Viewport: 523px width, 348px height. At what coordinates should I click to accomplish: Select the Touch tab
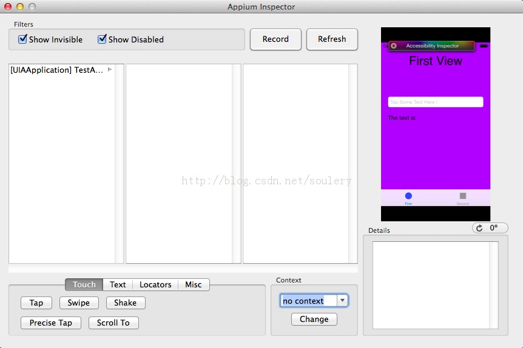pos(84,284)
